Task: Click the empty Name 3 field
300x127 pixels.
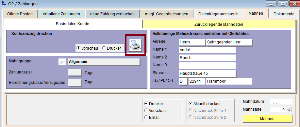Action: click(207, 65)
